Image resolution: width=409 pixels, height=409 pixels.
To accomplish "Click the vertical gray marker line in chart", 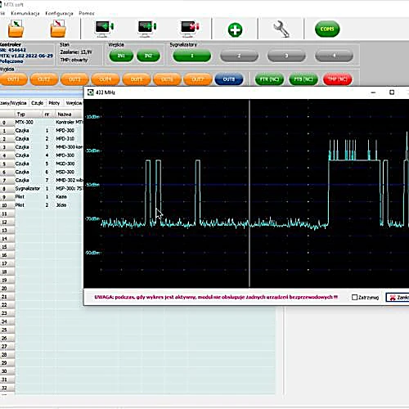I will point(249,194).
